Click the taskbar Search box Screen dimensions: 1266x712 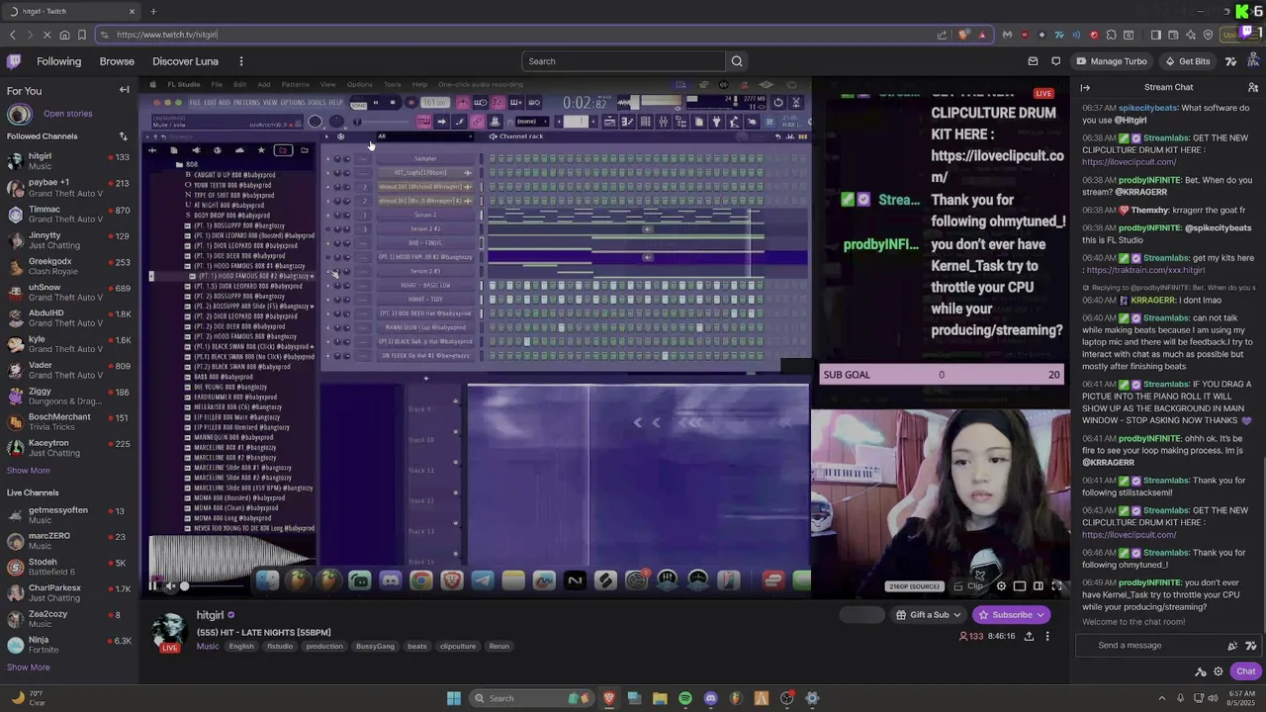coord(530,698)
